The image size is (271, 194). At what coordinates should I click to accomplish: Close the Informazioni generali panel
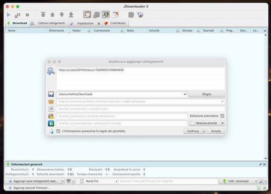pyautogui.click(x=264, y=164)
